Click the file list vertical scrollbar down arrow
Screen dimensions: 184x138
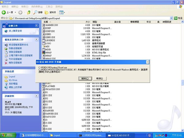tap(182, 130)
